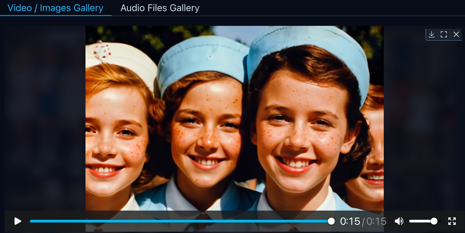465x233 pixels.
Task: Play the video
Action: pyautogui.click(x=18, y=221)
